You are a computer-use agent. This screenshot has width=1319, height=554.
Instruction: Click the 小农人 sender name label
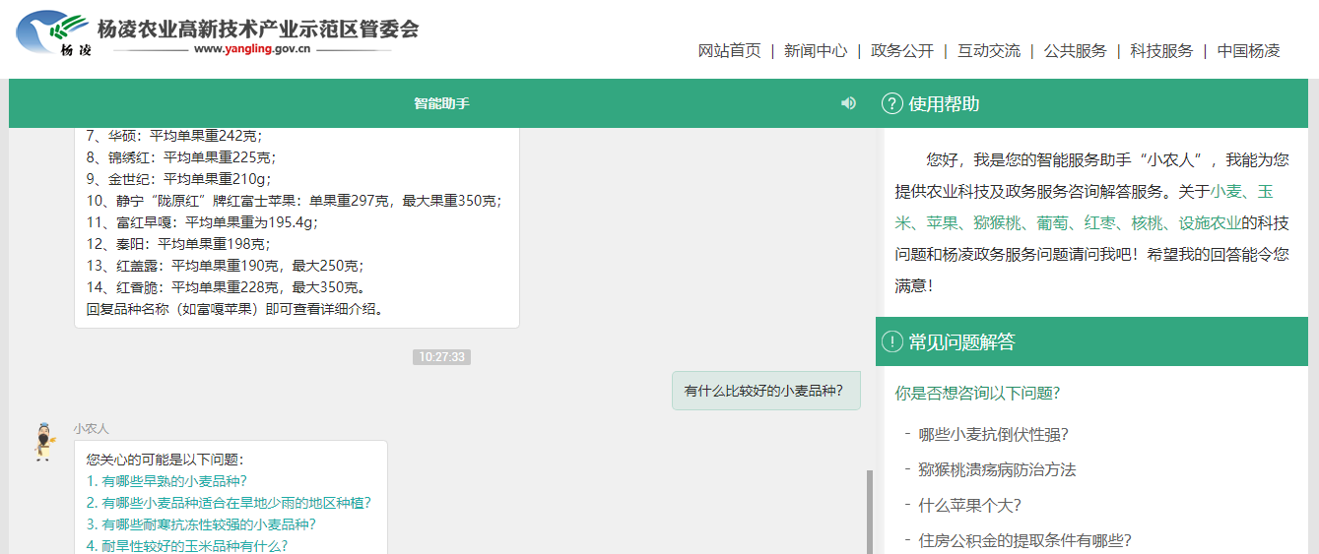pos(91,429)
